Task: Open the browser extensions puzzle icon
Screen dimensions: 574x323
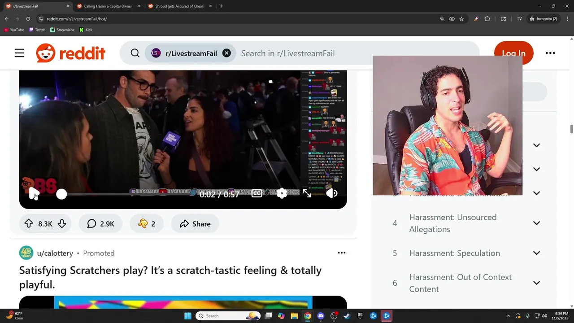Action: tap(487, 19)
